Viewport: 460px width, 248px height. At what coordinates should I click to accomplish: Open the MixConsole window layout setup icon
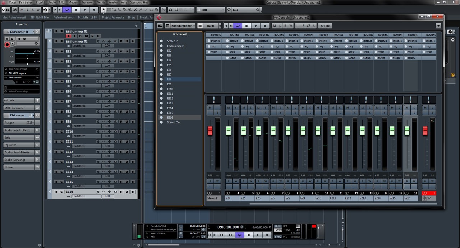tap(160, 26)
